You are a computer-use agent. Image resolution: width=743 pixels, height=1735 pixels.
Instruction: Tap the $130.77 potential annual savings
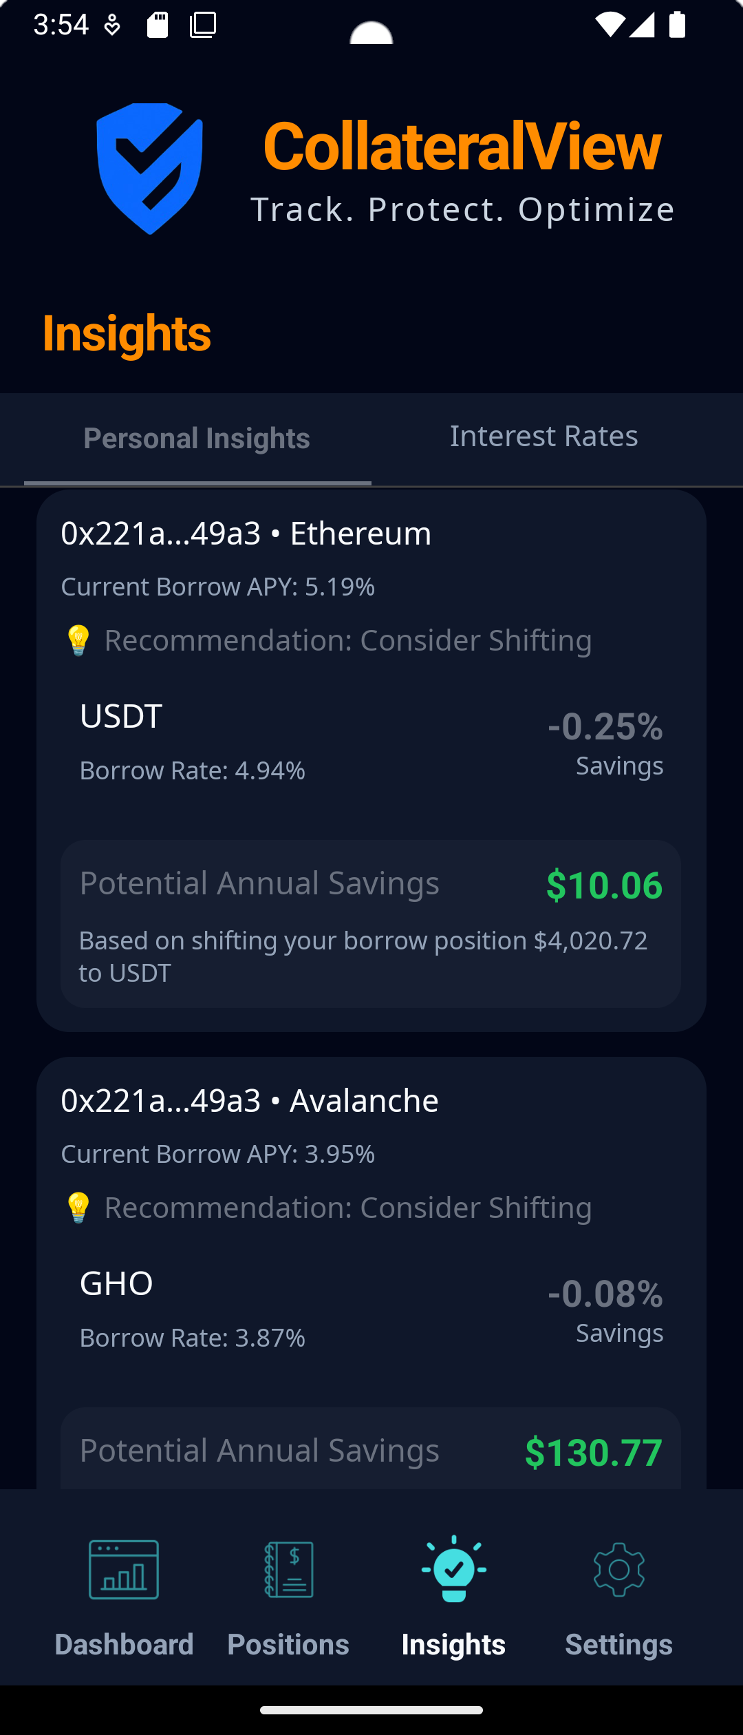pos(593,1452)
